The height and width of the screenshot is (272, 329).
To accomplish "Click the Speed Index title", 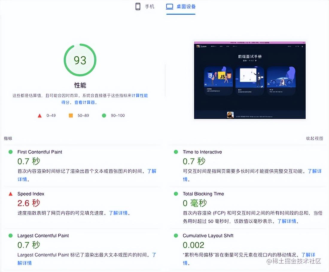I will [x=31, y=194].
